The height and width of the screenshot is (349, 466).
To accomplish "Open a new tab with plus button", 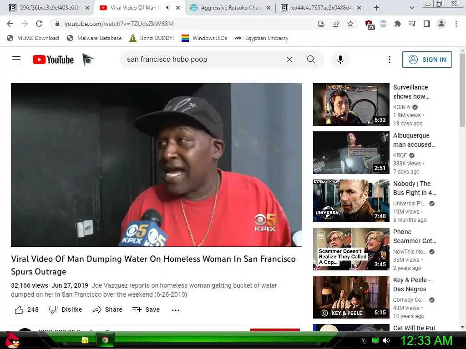I will 376,8.
